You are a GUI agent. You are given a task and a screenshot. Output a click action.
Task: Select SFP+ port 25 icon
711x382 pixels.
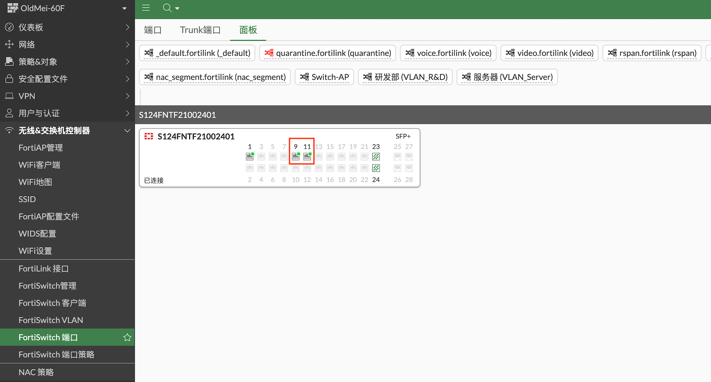click(x=397, y=157)
